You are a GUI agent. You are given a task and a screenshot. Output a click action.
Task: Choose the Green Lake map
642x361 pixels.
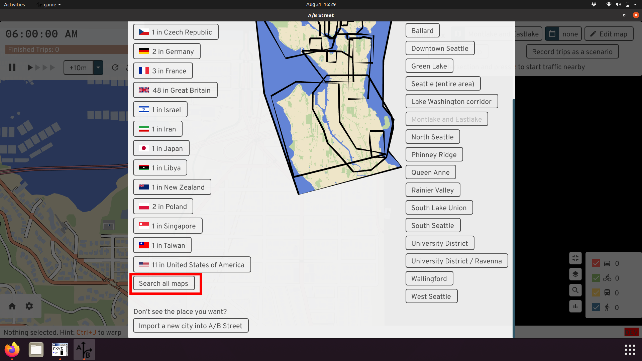429,66
